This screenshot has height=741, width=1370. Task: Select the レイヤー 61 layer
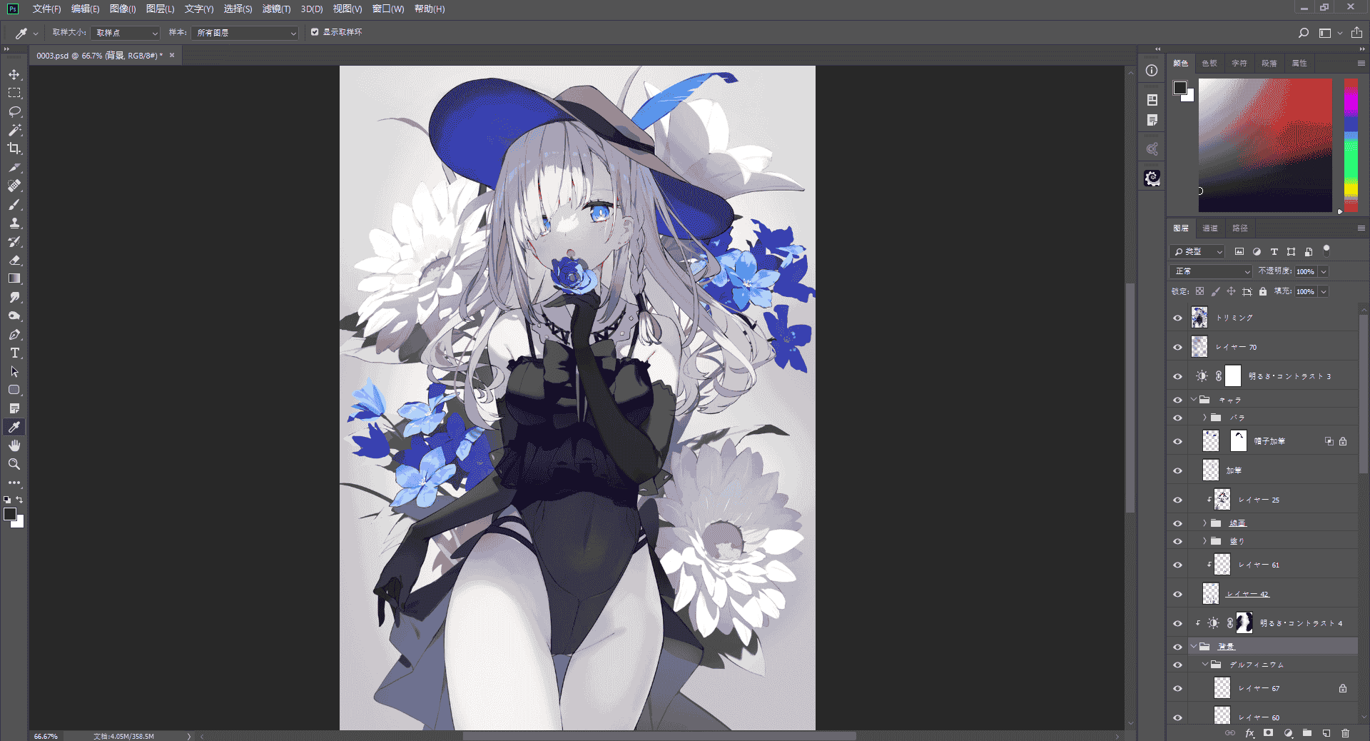[x=1272, y=565]
